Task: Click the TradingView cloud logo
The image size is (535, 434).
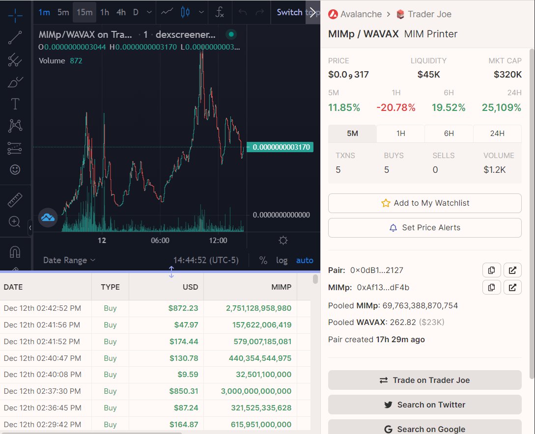Action: (48, 217)
